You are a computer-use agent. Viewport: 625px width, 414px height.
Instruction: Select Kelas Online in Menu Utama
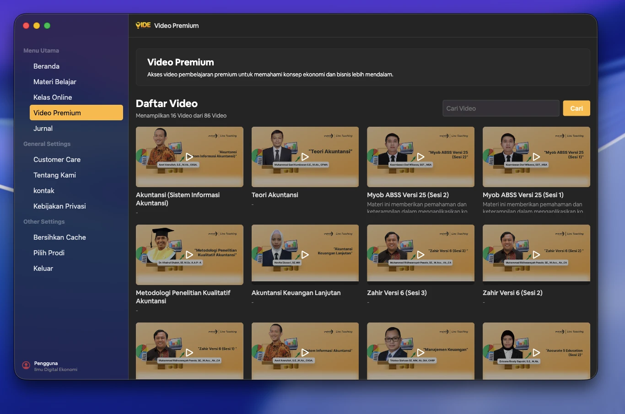(x=52, y=97)
